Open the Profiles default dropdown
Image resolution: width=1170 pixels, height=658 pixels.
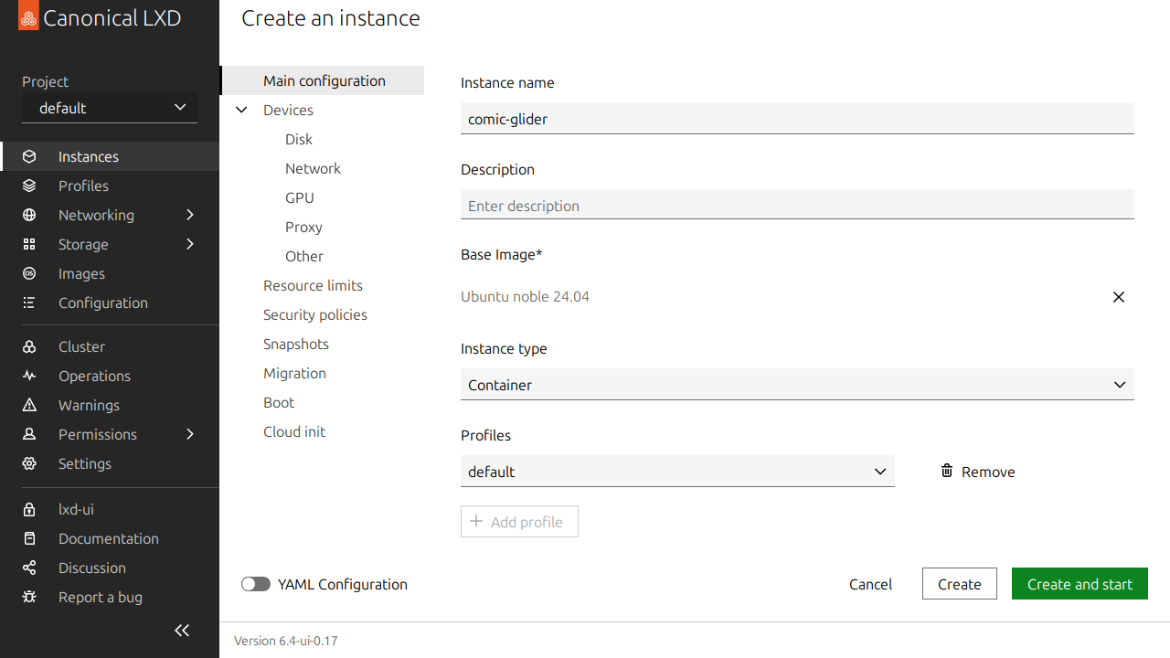[677, 472]
